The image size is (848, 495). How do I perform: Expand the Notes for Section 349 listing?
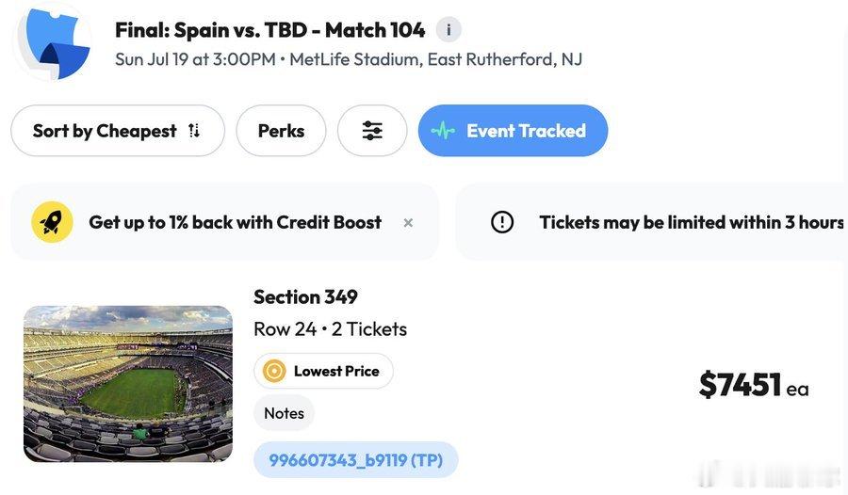[284, 413]
